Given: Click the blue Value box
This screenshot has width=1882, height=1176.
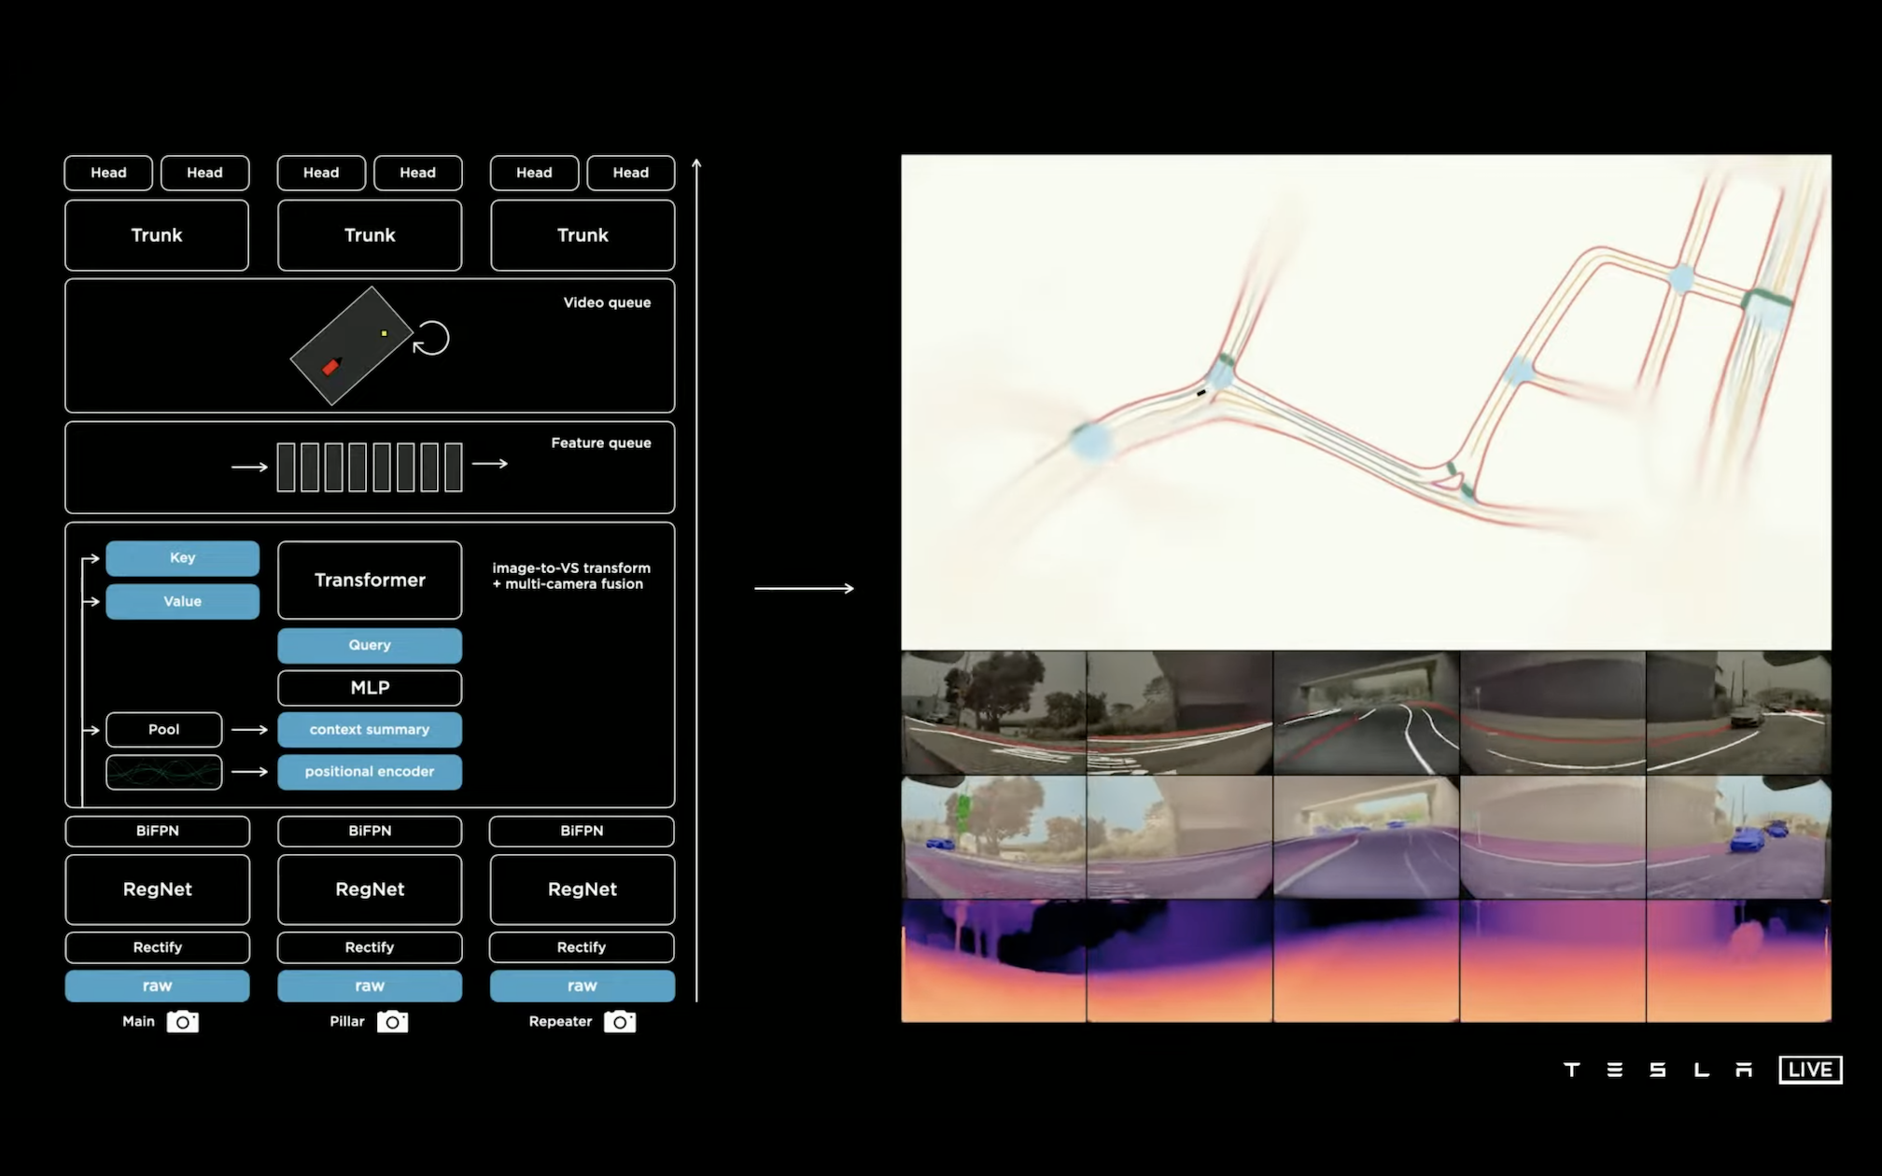Looking at the screenshot, I should click(182, 601).
